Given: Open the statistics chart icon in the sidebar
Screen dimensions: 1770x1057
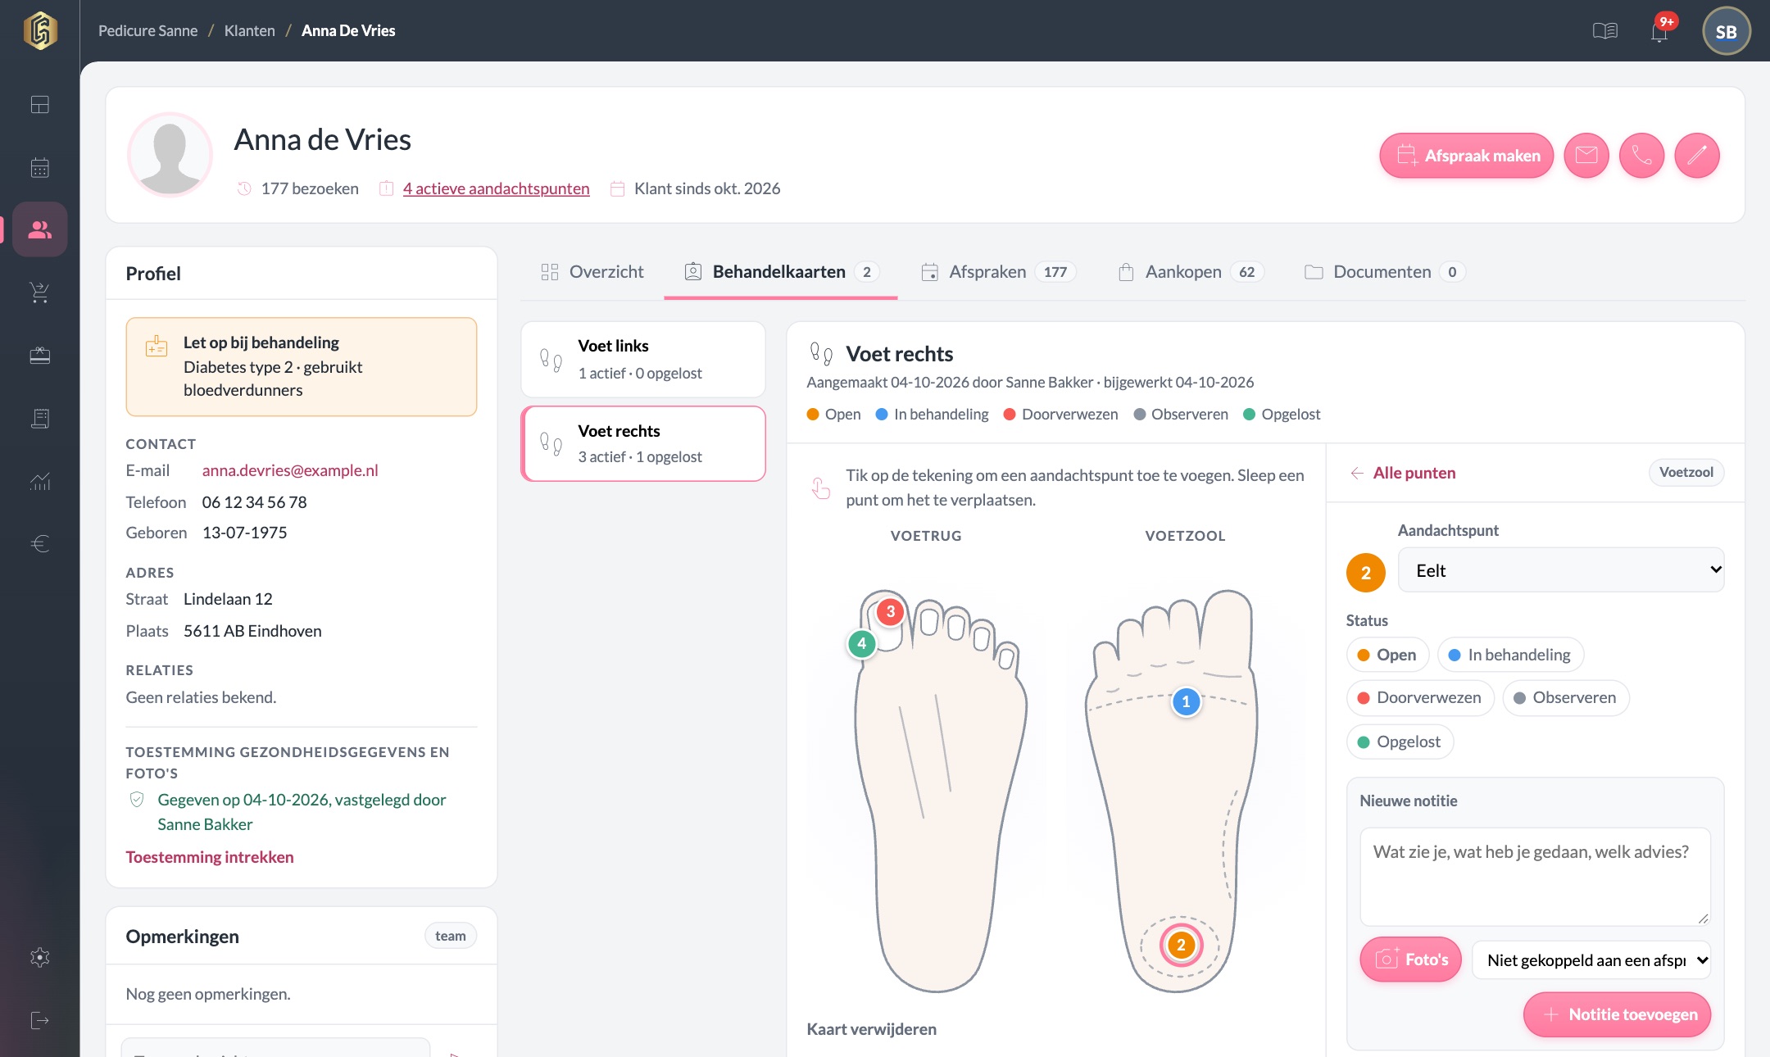Looking at the screenshot, I should click(x=39, y=481).
